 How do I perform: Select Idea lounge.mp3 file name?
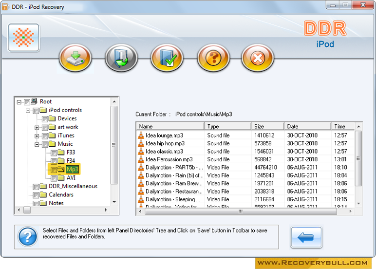164,135
